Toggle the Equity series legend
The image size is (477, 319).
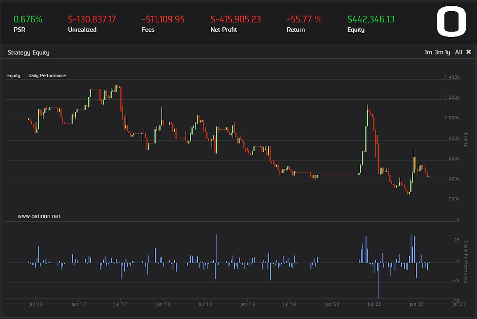point(14,76)
